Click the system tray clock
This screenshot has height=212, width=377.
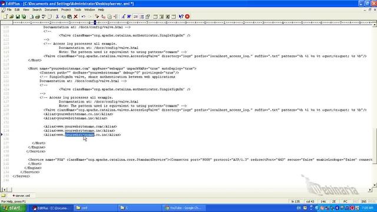click(368, 208)
